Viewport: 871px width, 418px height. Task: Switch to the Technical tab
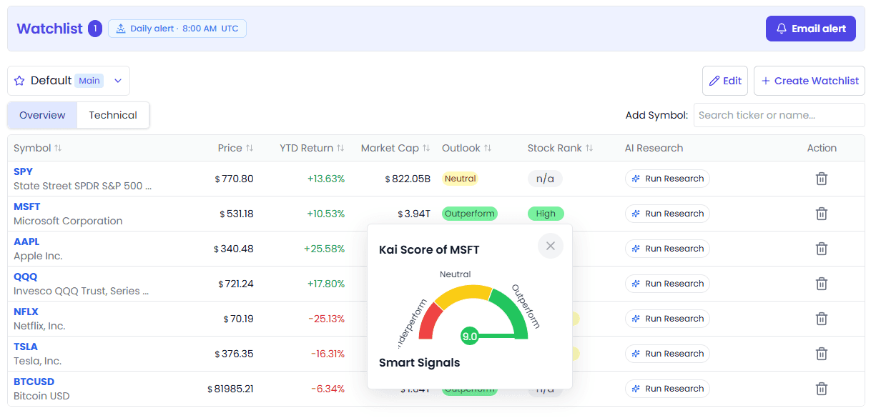click(x=113, y=115)
